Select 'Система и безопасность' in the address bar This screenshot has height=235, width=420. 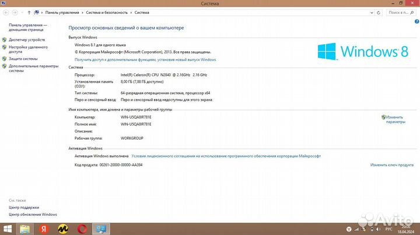106,12
